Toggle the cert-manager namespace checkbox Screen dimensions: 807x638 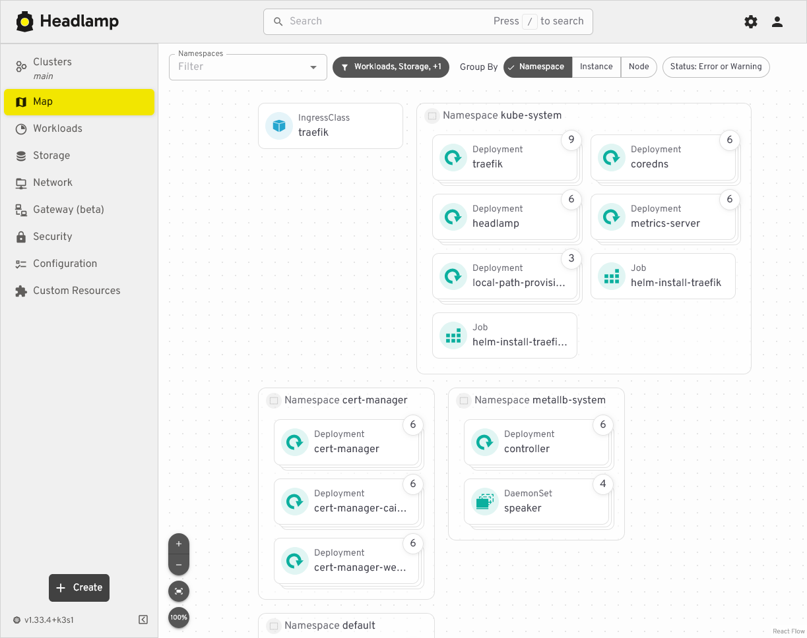(274, 401)
